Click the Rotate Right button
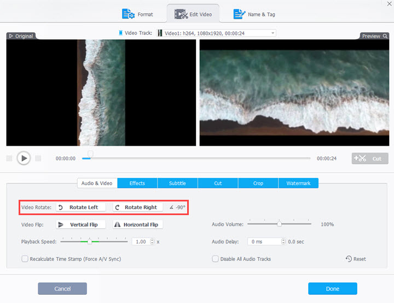This screenshot has width=394, height=303. tap(137, 207)
